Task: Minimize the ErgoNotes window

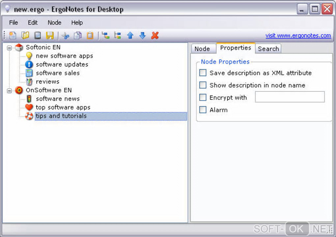Action: tap(302, 9)
